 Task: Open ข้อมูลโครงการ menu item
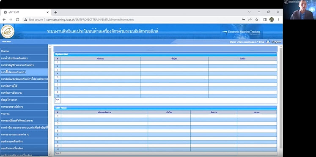click(x=24, y=100)
